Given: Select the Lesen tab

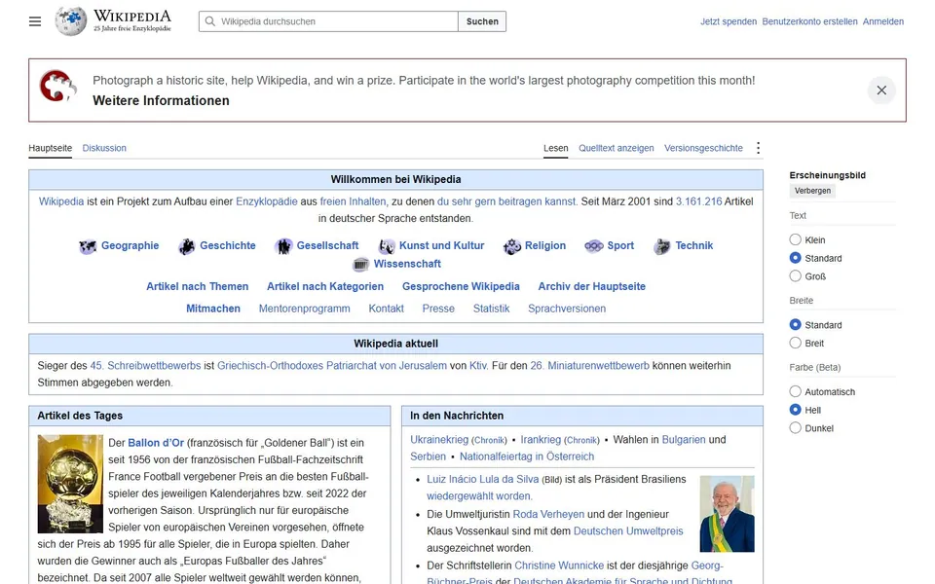Looking at the screenshot, I should (556, 148).
